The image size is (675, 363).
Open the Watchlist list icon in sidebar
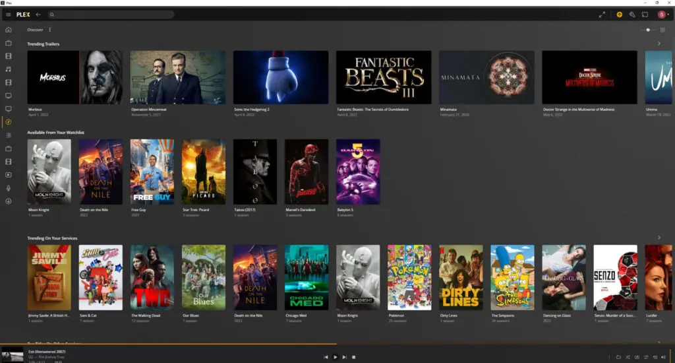(8, 135)
